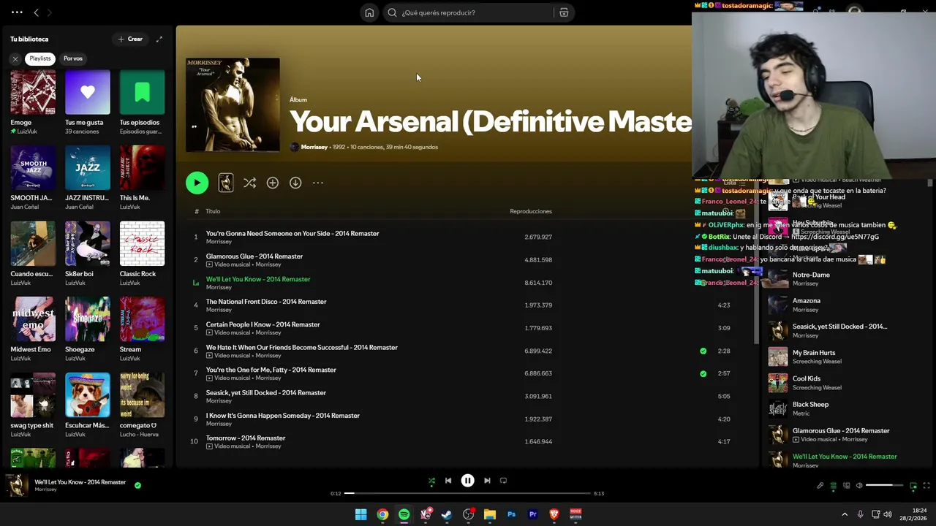
Task: Toggle the queue panel icon
Action: pyautogui.click(x=833, y=486)
